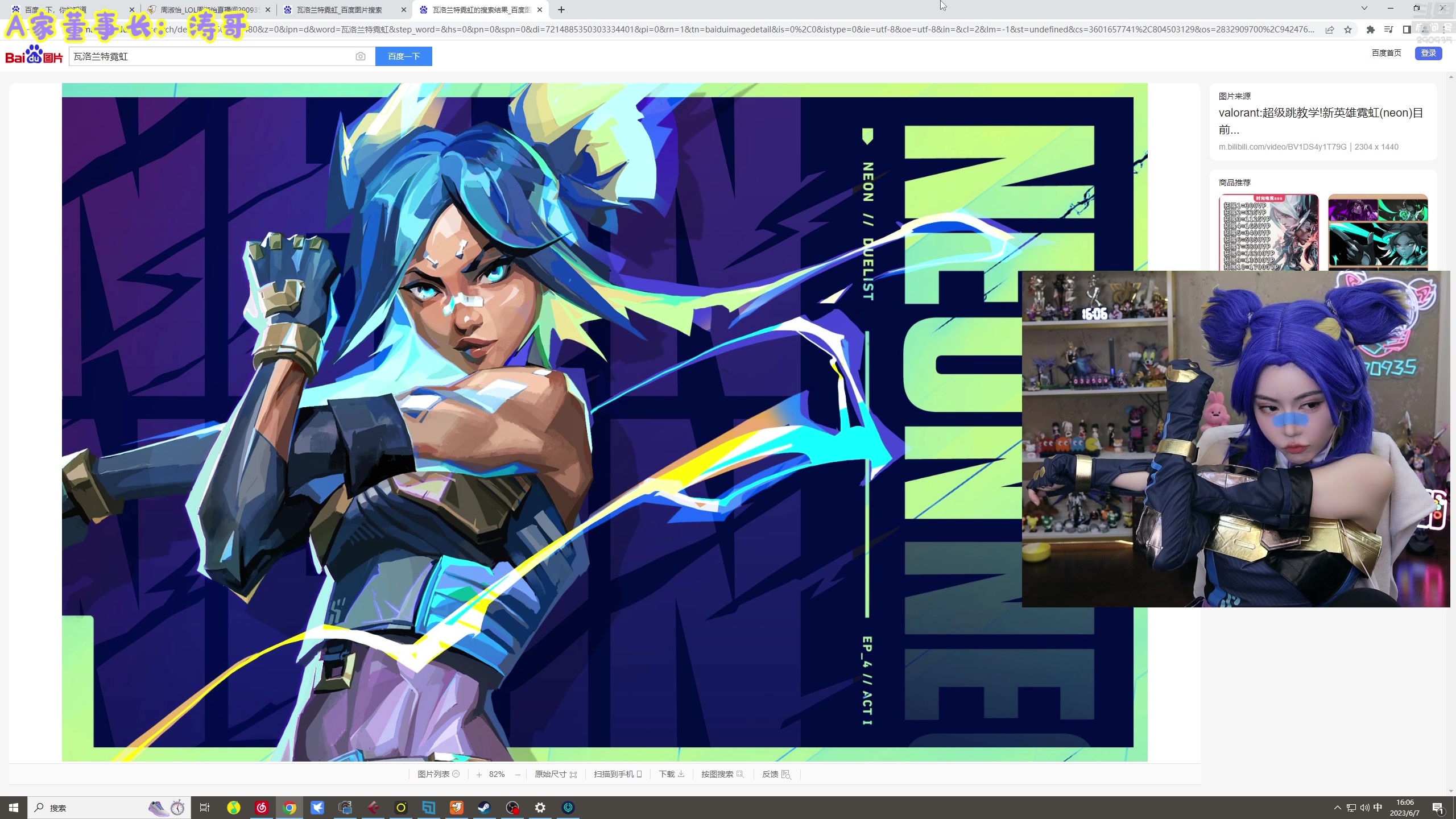Screen dimensions: 1456x819
Task: Open the Chrome tab search dropdown arrow
Action: (x=1364, y=9)
